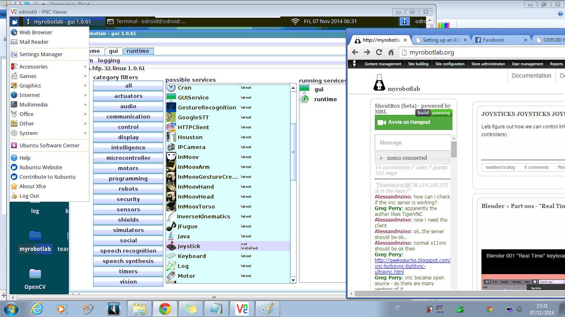Reload the myrobotlab.org page in Chrome
Viewport: 565px width, 317px height.
379,52
